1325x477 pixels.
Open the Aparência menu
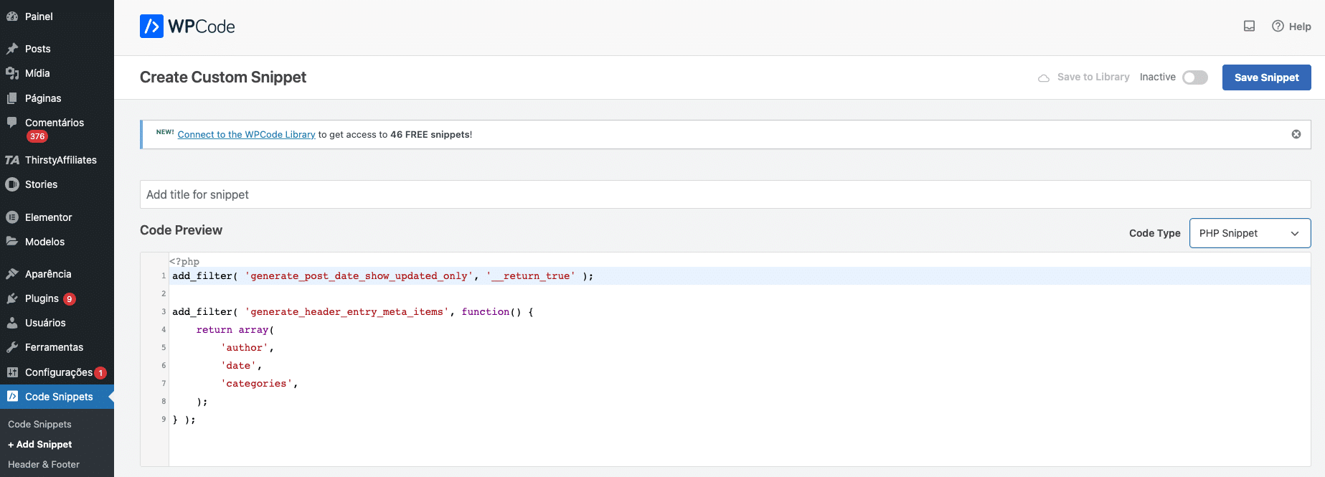point(48,274)
